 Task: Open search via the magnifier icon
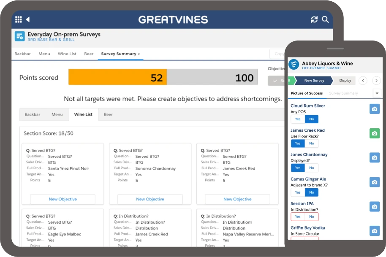coord(325,19)
